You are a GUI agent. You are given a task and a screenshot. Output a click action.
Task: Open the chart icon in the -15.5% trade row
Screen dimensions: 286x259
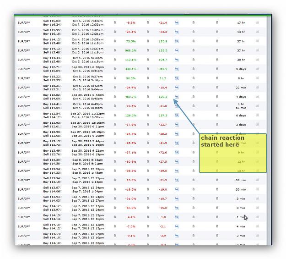point(177,180)
